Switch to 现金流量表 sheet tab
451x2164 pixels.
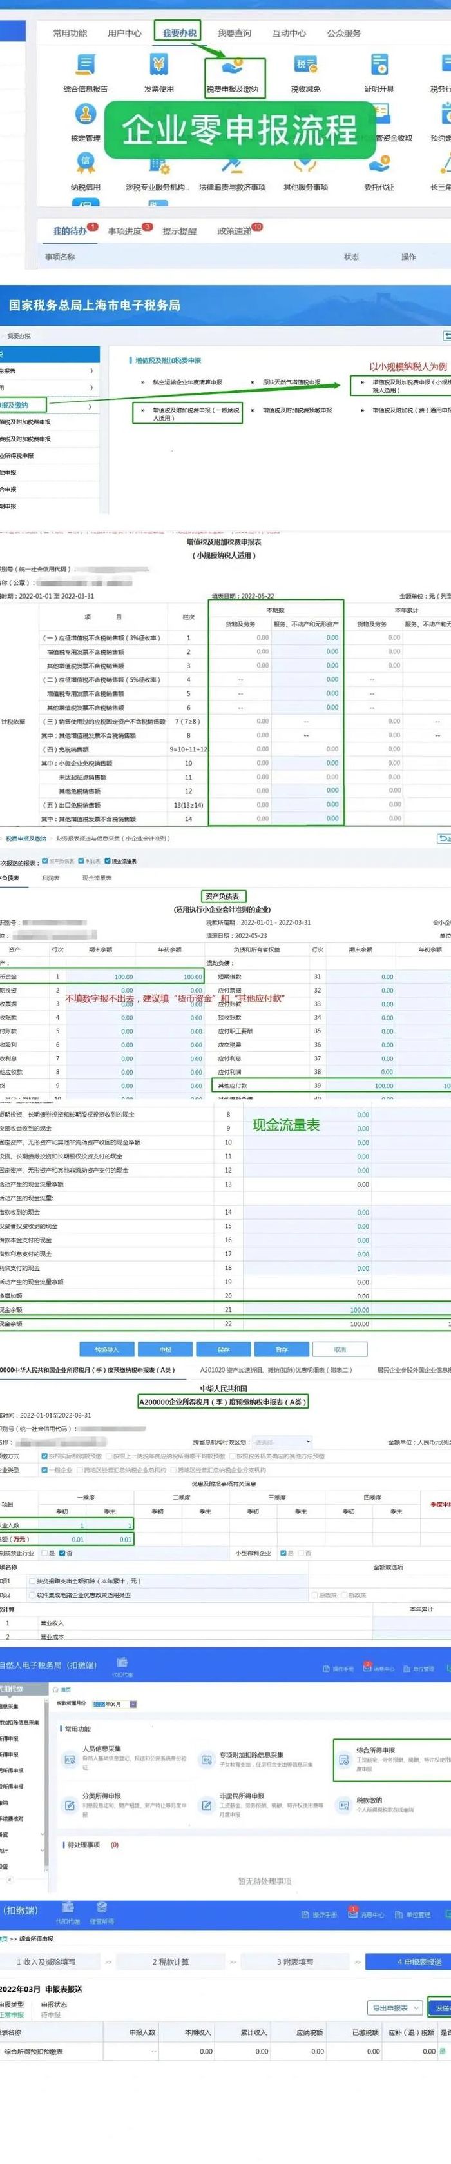(97, 878)
